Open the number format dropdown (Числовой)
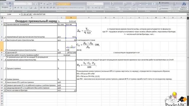The image size is (189, 106). [95, 4]
